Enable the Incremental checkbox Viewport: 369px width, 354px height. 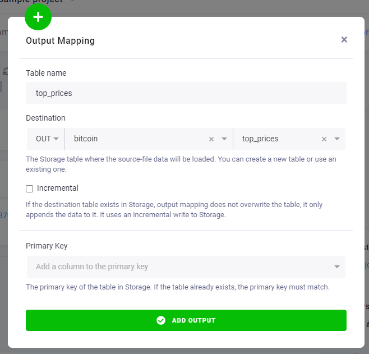(x=29, y=189)
